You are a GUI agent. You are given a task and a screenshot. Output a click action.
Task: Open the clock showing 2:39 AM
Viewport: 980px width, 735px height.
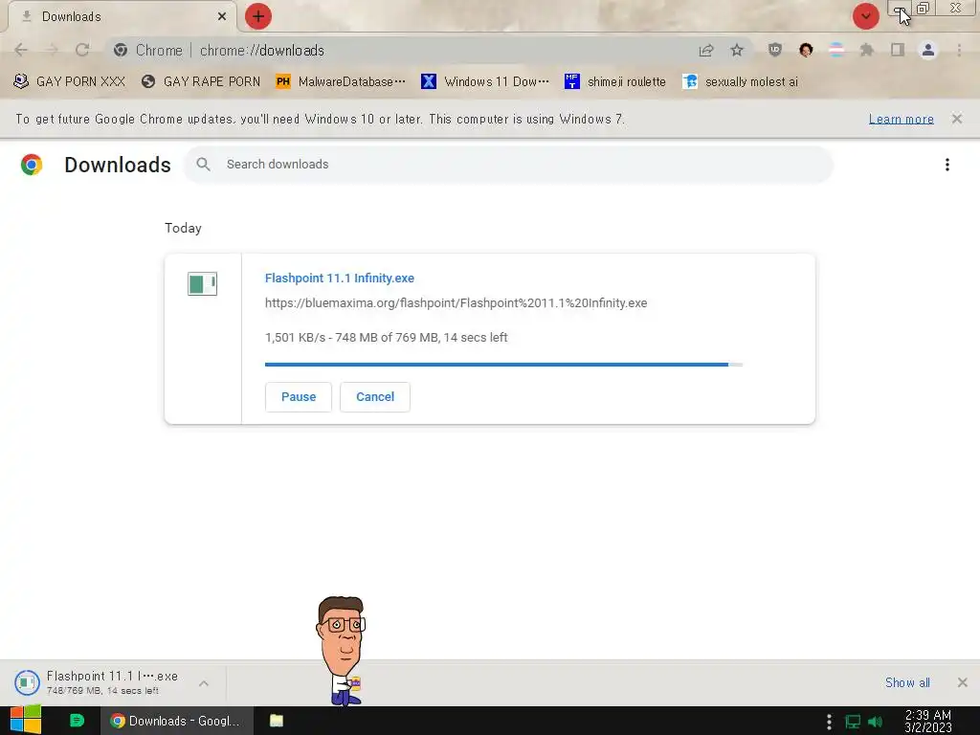tap(928, 721)
